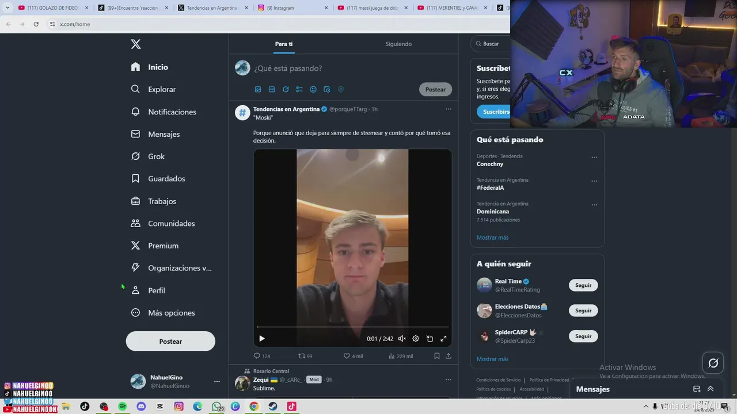Enter video fullscreen
The image size is (737, 414).
pyautogui.click(x=443, y=339)
